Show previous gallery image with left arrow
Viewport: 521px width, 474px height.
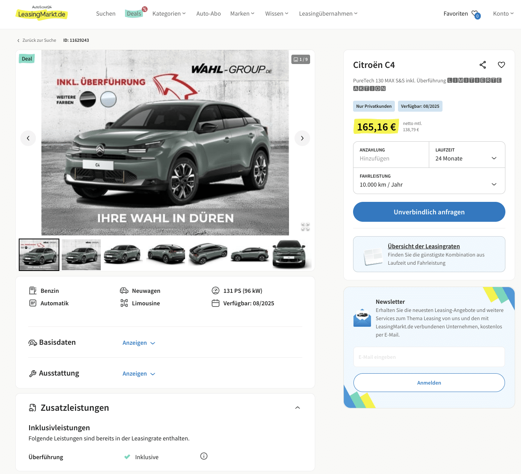[28, 138]
